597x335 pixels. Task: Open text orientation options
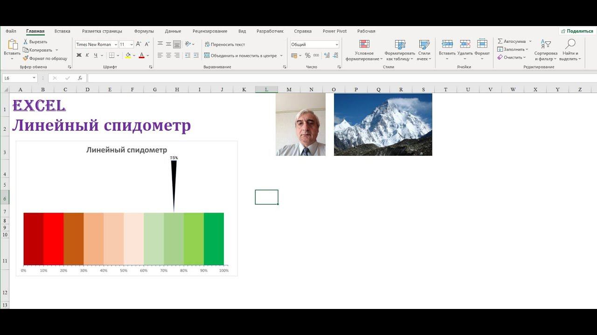coord(188,44)
